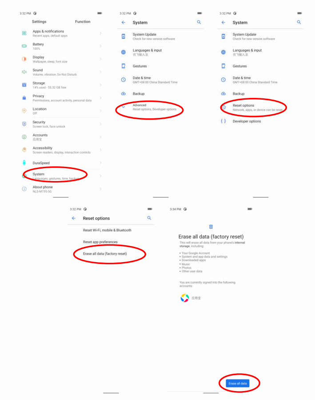
Task: Tap the DuraSpeed rocket icon
Action: pos(24,163)
